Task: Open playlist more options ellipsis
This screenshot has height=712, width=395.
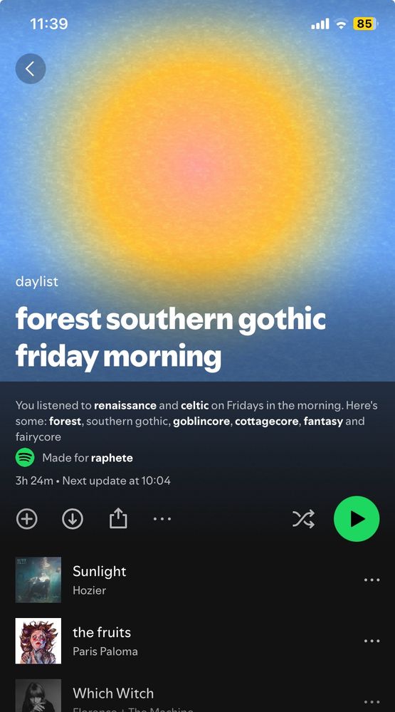Action: (162, 518)
